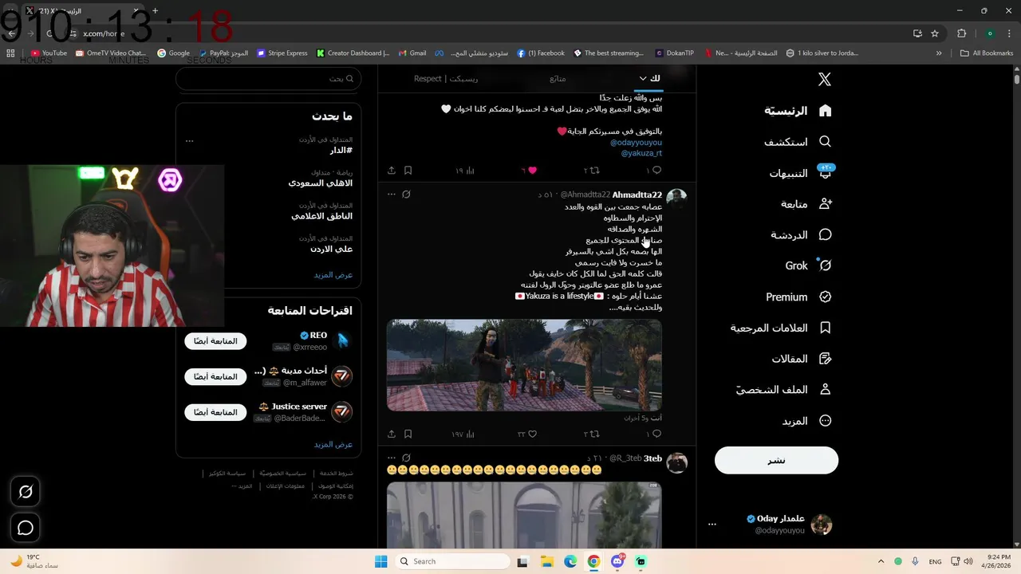Viewport: 1021px width, 574px height.
Task: Open more options on 3teb's post
Action: [391, 458]
